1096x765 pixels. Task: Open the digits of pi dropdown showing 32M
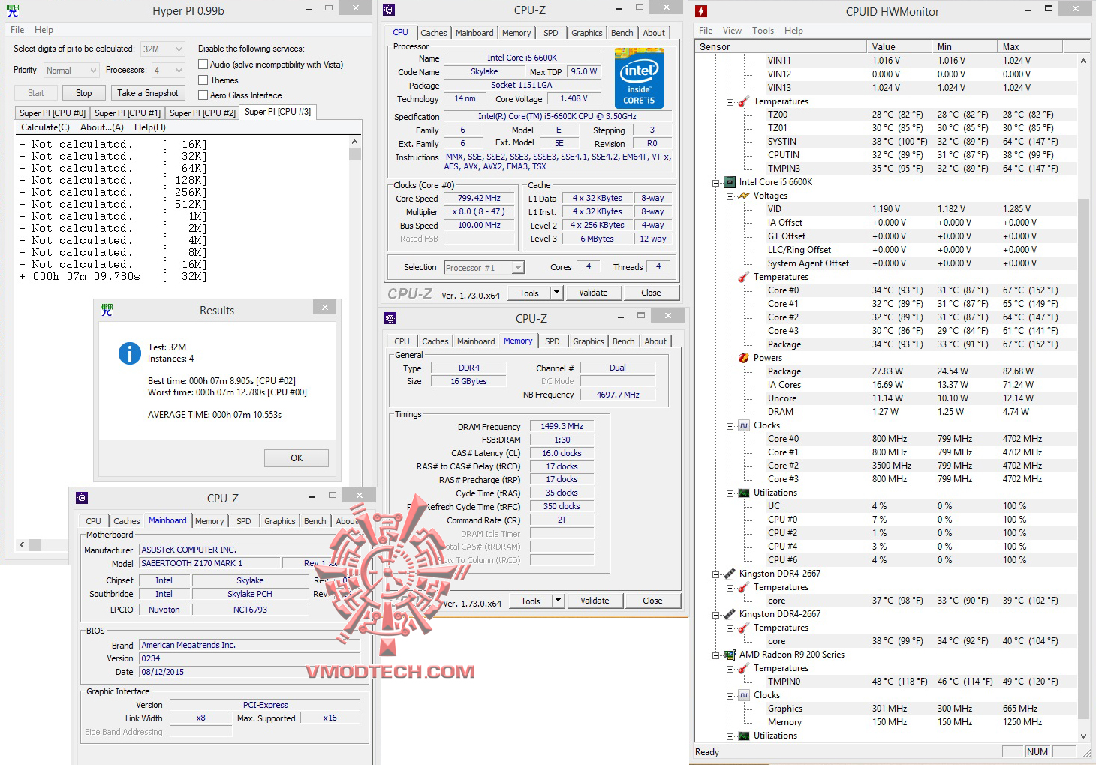click(163, 49)
